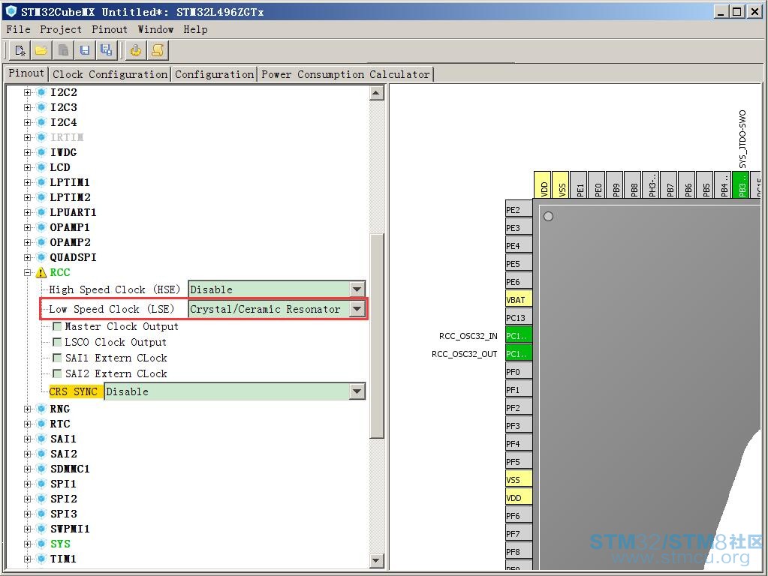Expand the TIM1 tree node

pos(28,559)
